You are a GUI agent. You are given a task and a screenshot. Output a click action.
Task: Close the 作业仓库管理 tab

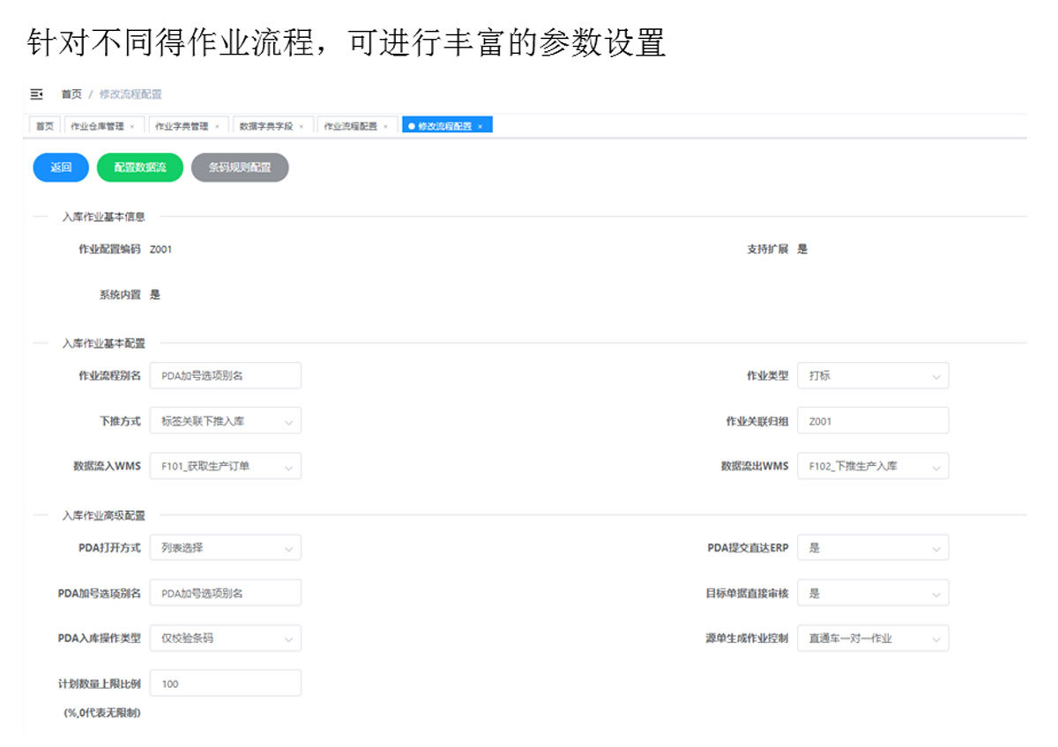click(x=132, y=127)
